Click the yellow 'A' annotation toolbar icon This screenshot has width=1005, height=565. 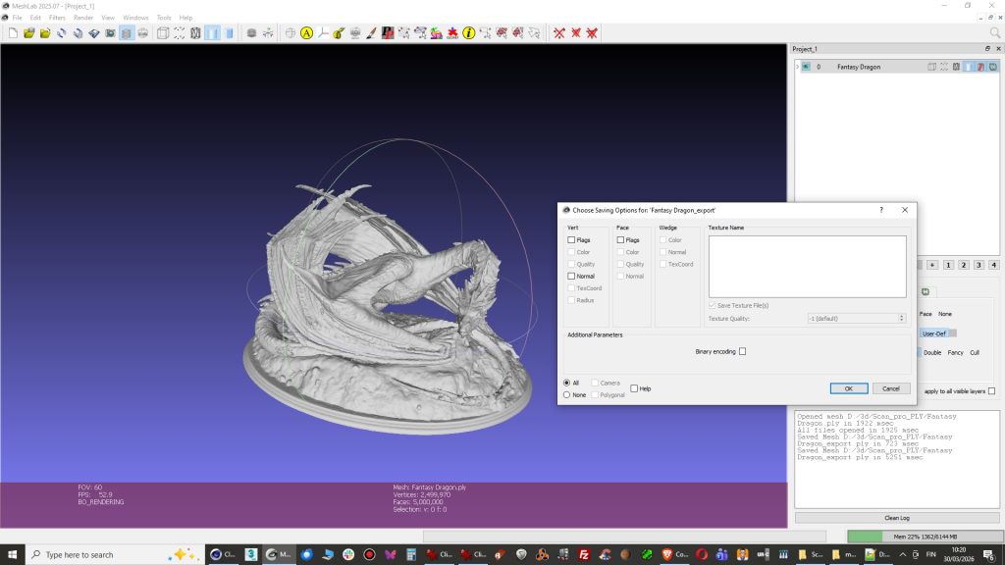coord(306,32)
